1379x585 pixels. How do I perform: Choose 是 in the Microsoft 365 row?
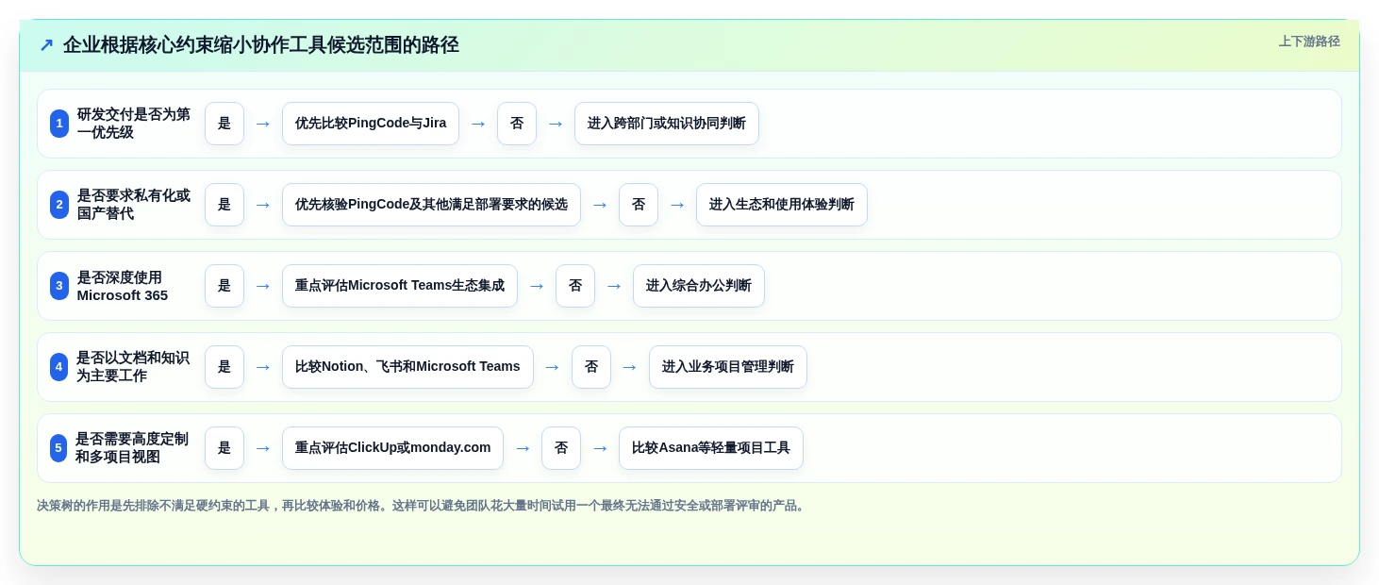[x=224, y=286]
